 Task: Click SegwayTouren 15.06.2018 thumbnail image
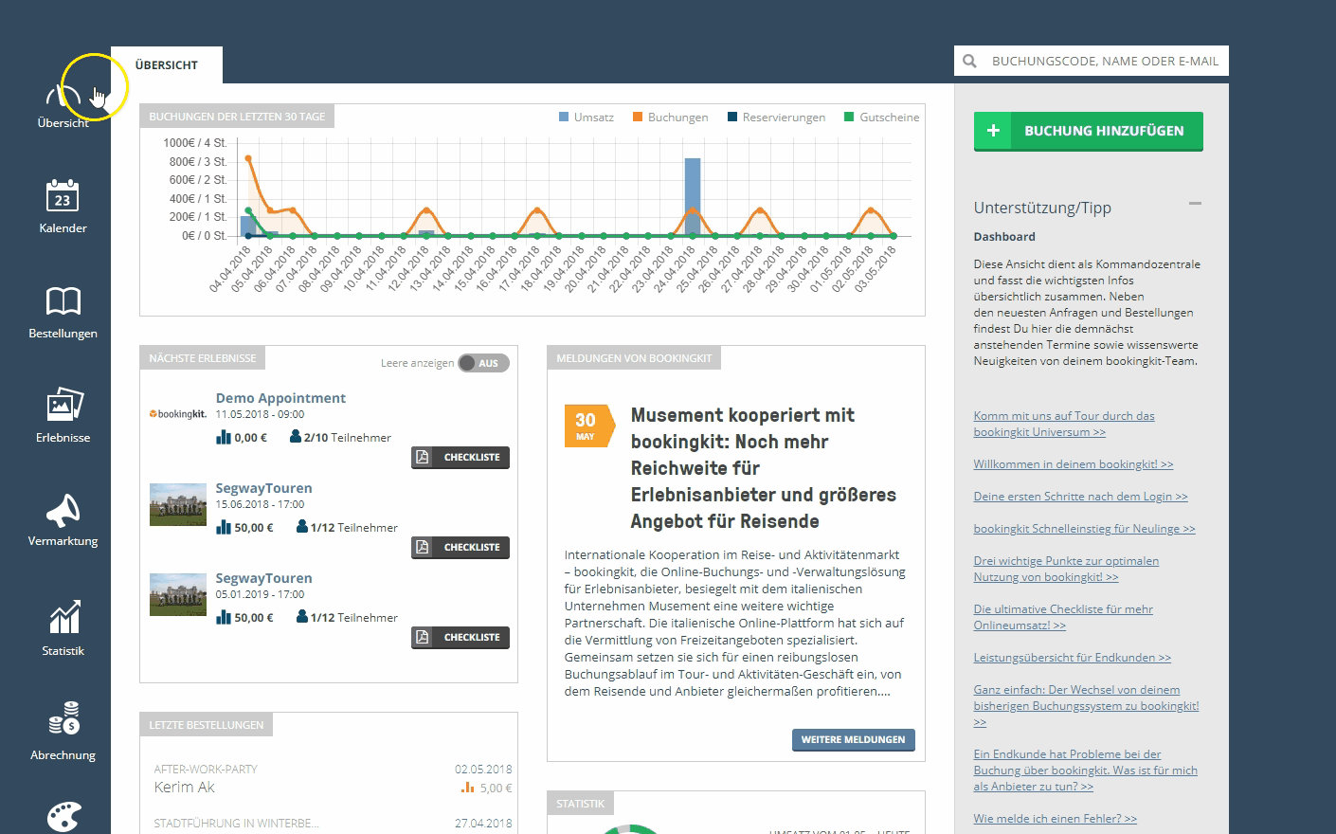[178, 504]
